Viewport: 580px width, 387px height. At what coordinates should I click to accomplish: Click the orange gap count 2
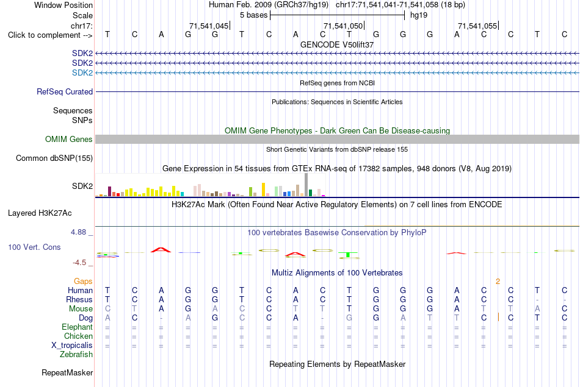coord(498,282)
